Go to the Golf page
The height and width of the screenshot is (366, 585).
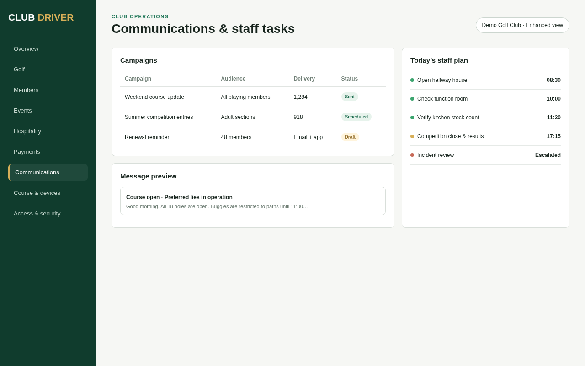pos(48,70)
